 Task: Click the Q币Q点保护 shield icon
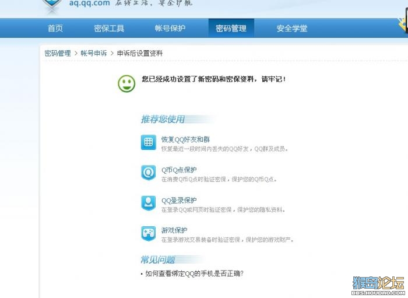point(149,173)
